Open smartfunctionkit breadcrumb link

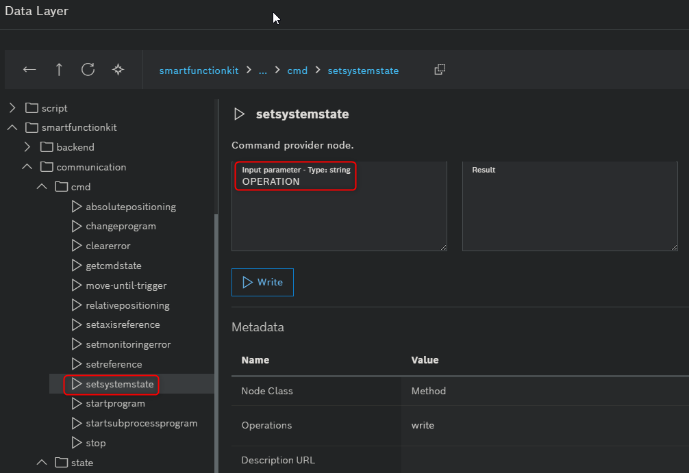(199, 71)
